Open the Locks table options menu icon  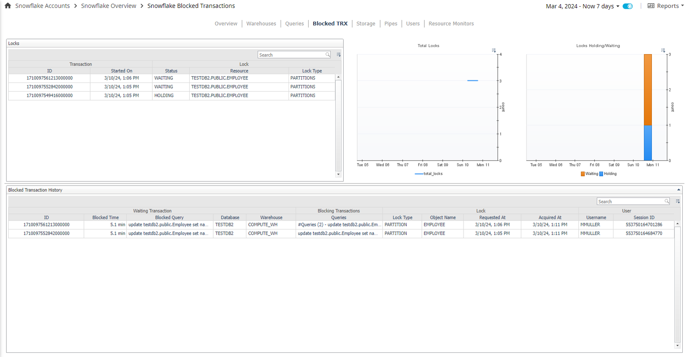tap(339, 55)
